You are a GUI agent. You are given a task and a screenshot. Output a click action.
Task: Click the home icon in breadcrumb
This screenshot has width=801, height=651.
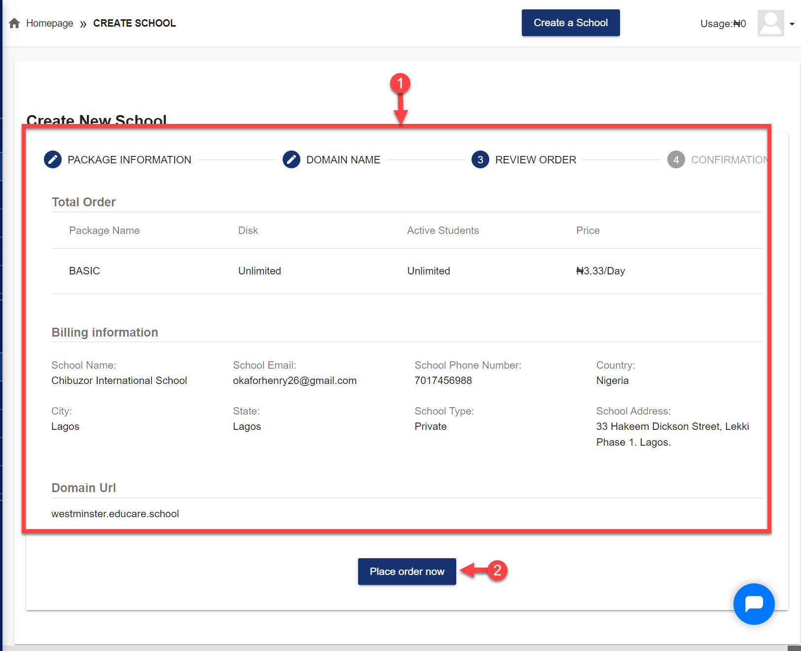pos(14,23)
